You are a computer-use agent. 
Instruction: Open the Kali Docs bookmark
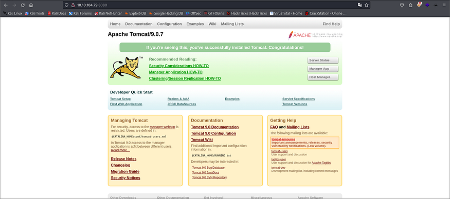click(57, 13)
